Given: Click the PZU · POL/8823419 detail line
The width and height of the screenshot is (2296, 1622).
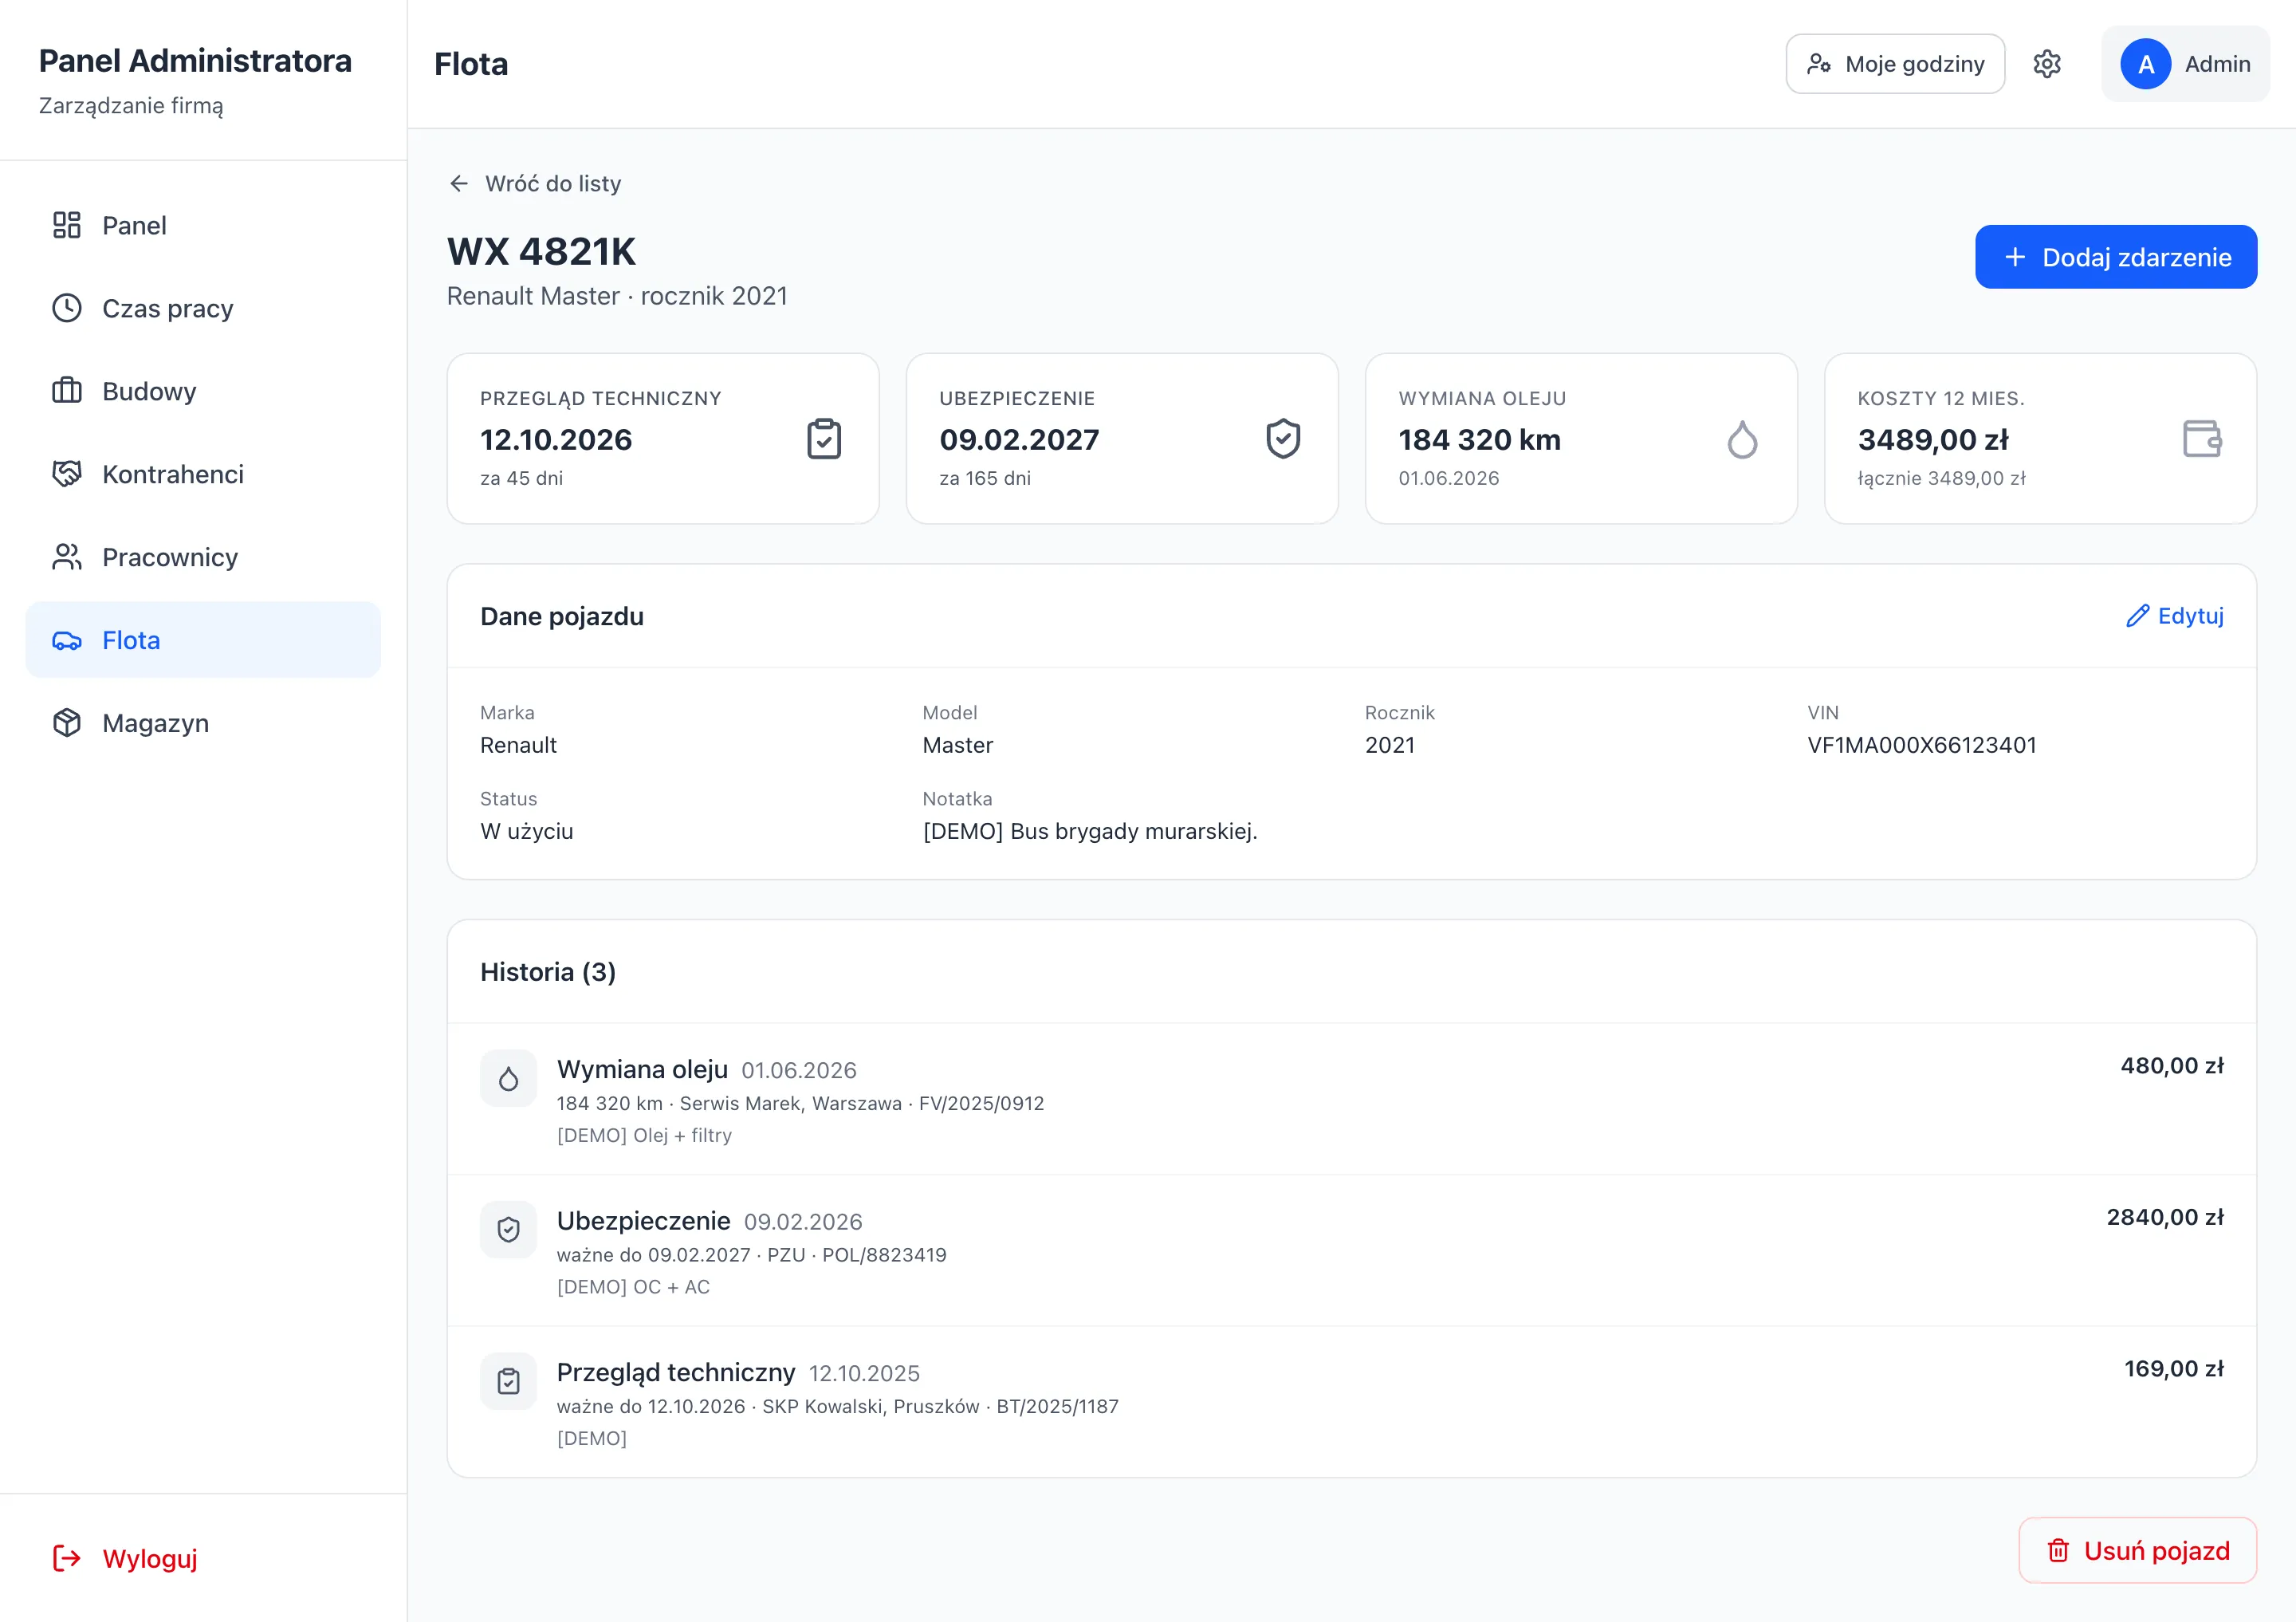Looking at the screenshot, I should (751, 1254).
